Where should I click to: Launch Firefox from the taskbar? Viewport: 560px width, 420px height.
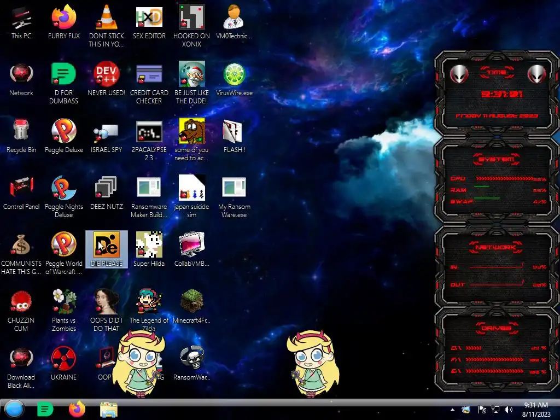tap(77, 409)
